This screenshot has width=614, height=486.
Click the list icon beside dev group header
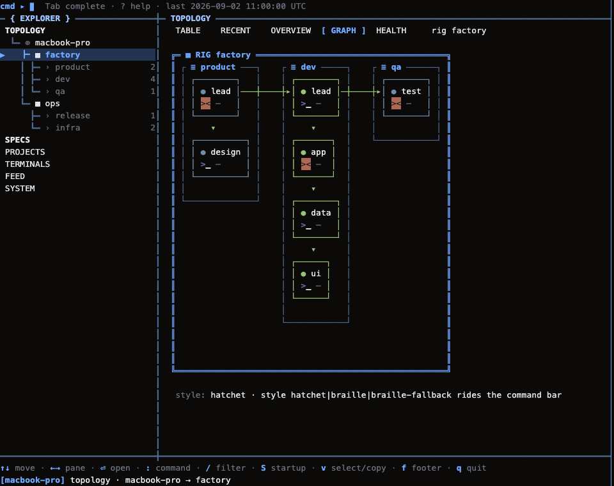[x=294, y=67]
